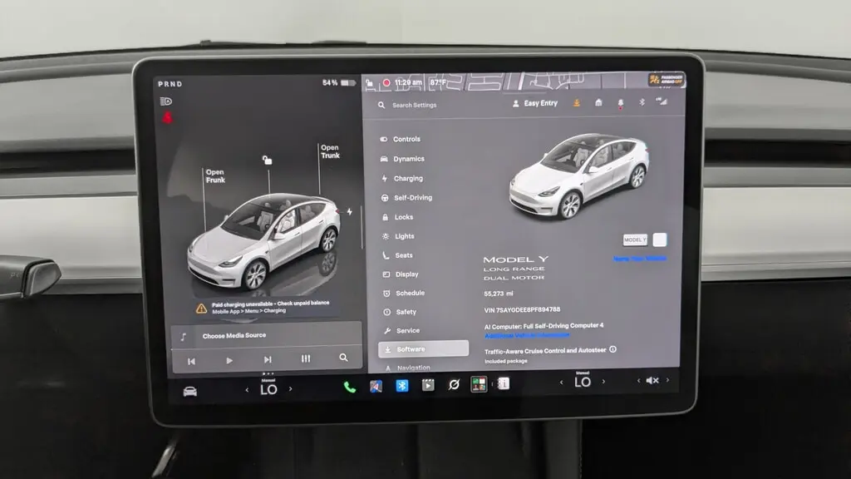Tap the car controls icon in bottom bar
The height and width of the screenshot is (479, 851).
pyautogui.click(x=190, y=392)
